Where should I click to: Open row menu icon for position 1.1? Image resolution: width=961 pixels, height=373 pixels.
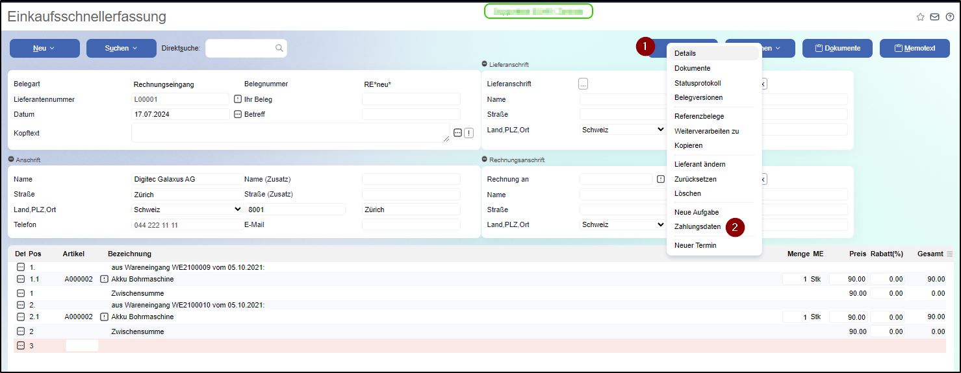[21, 279]
